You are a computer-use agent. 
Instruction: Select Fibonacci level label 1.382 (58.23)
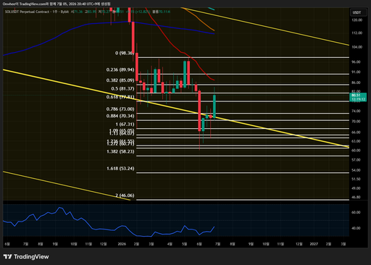point(120,151)
